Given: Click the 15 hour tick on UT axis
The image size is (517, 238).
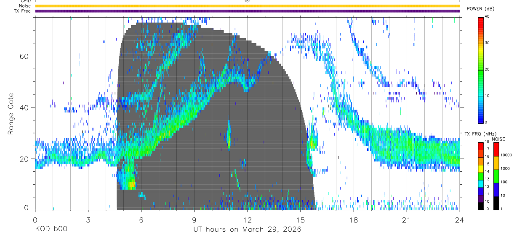Looking at the screenshot, I should click(301, 220).
